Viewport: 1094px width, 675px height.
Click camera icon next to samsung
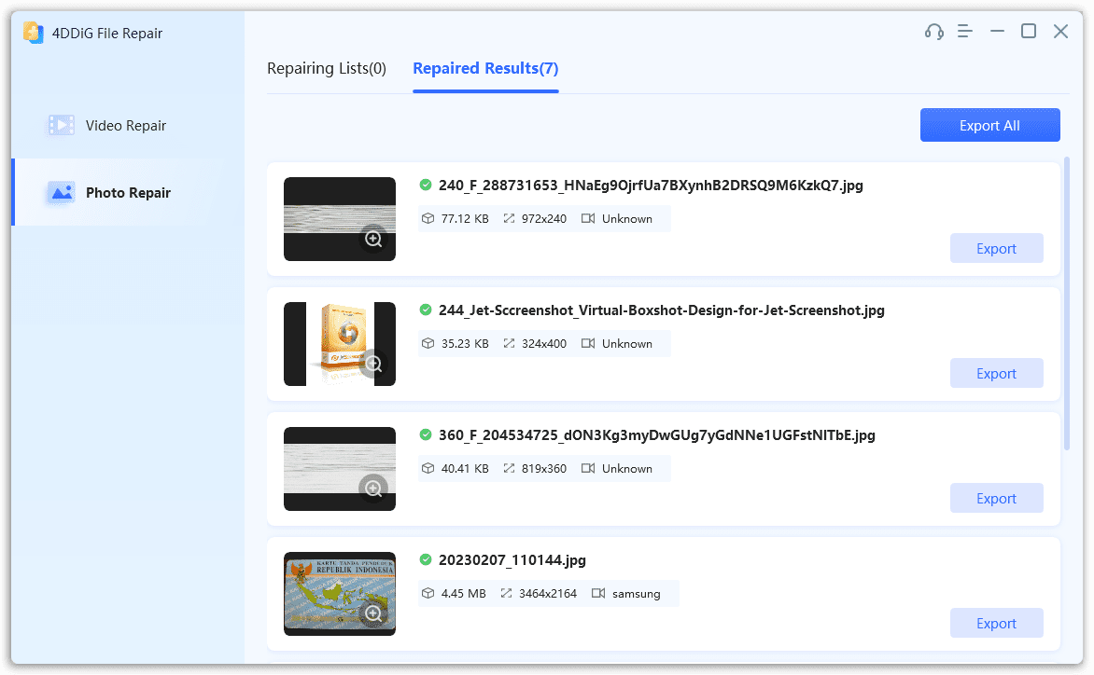pos(598,593)
